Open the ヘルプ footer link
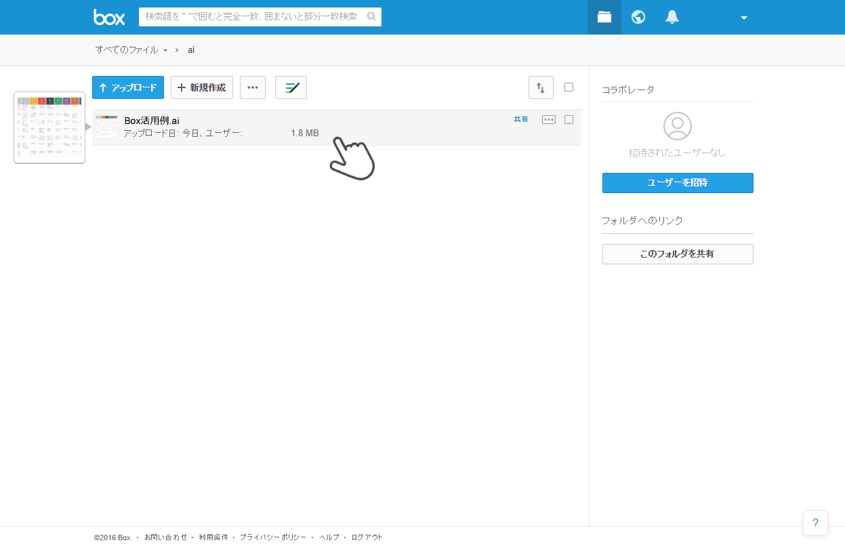Screen dimensions: 845x549 pyautogui.click(x=329, y=537)
